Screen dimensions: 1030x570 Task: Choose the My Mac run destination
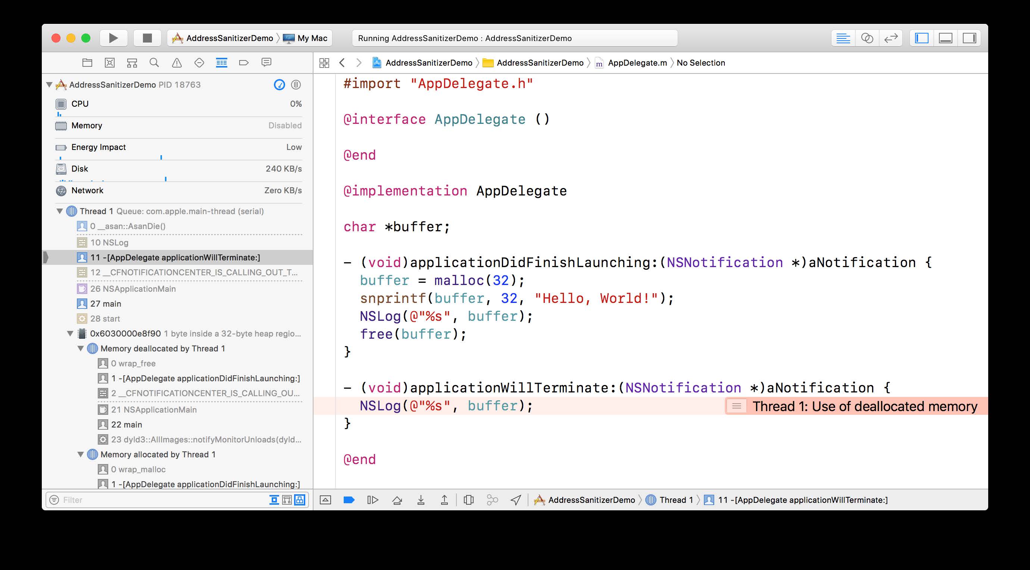click(305, 38)
